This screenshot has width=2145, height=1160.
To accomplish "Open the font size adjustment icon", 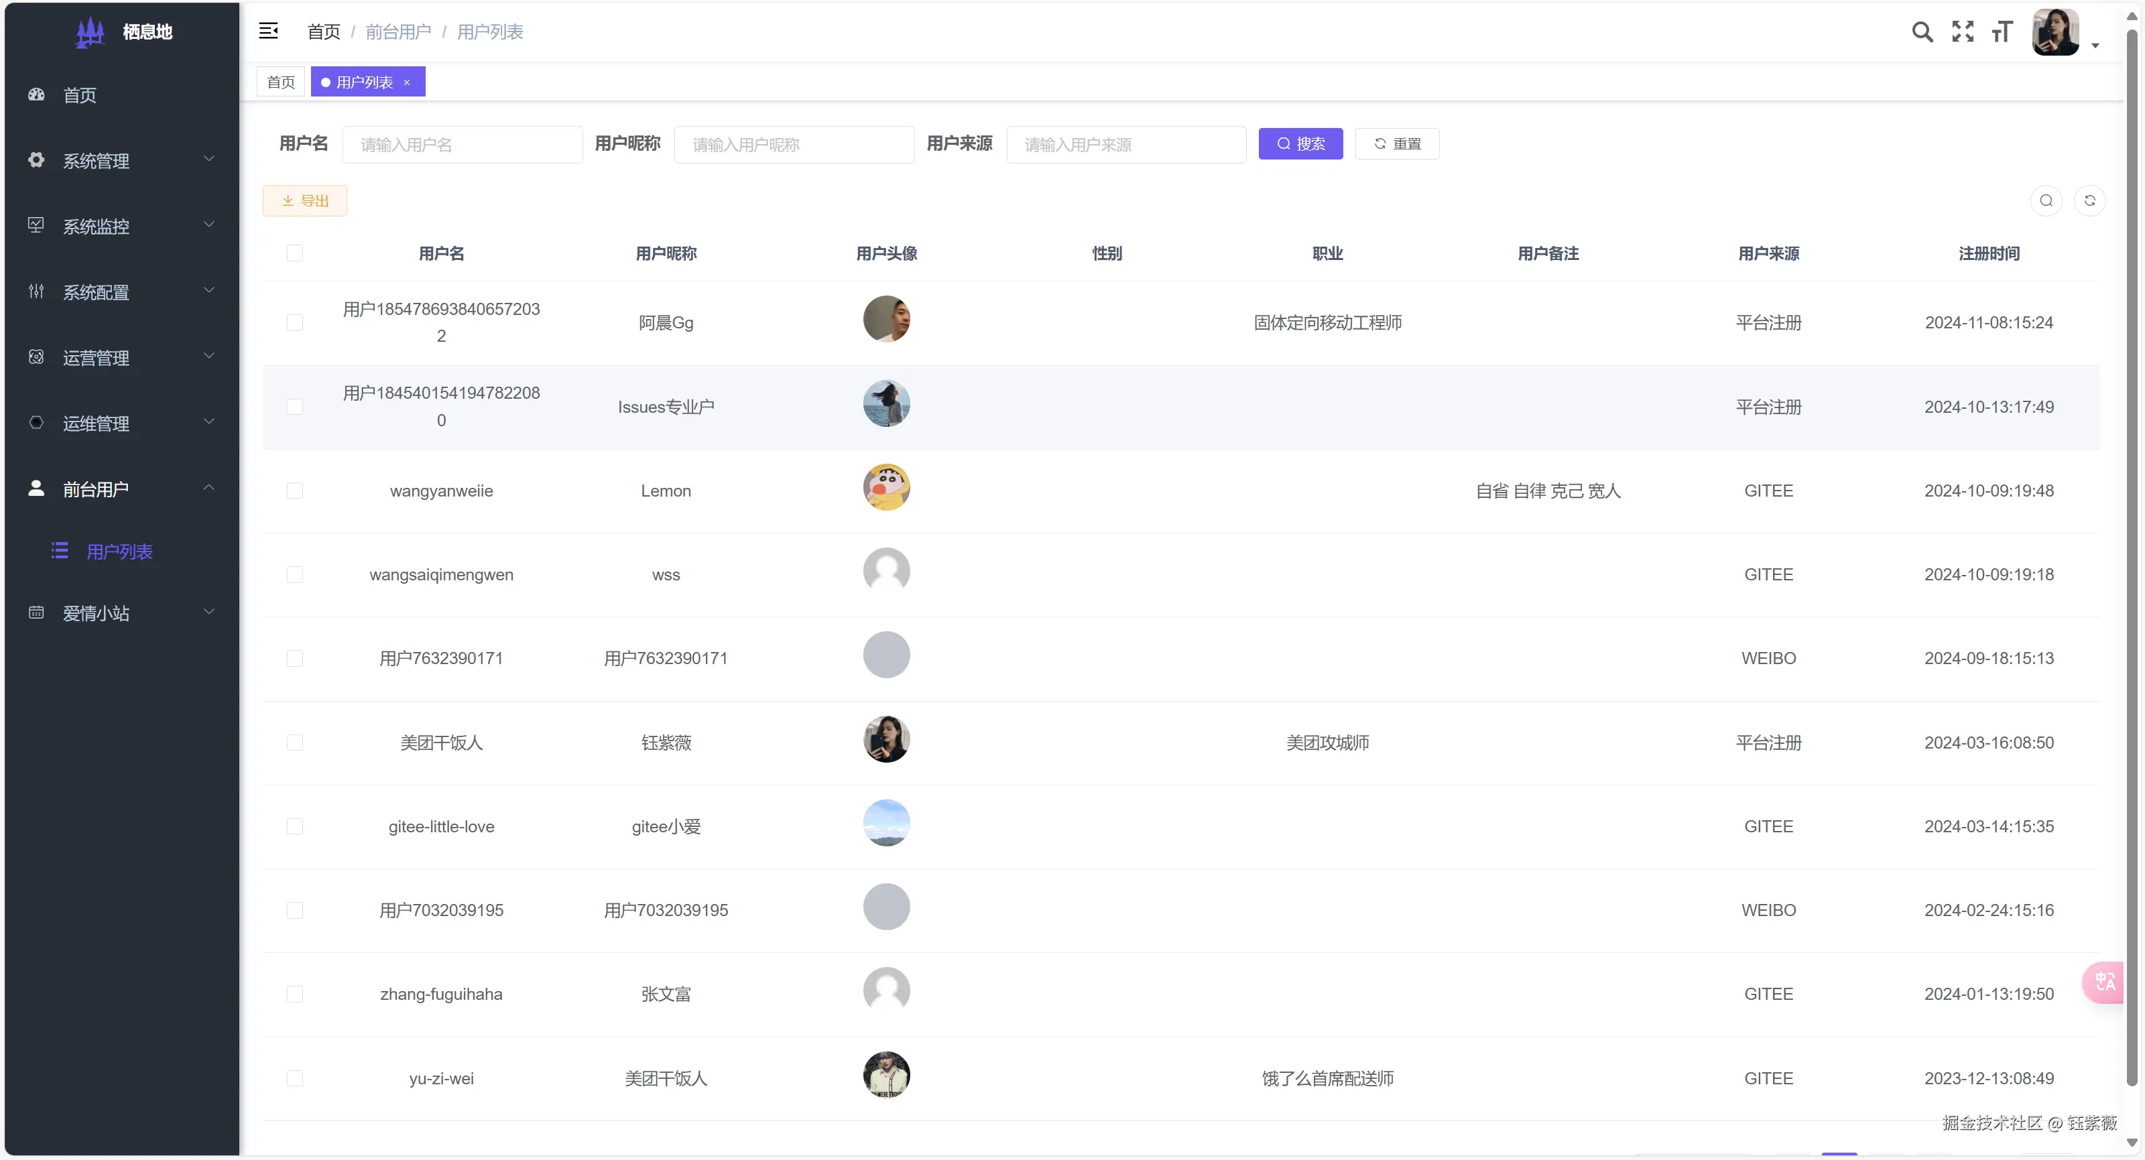I will pyautogui.click(x=2003, y=31).
